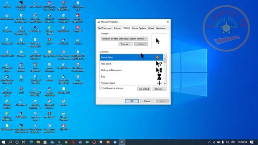Select the Google Docs desktop shortcut

(64, 66)
